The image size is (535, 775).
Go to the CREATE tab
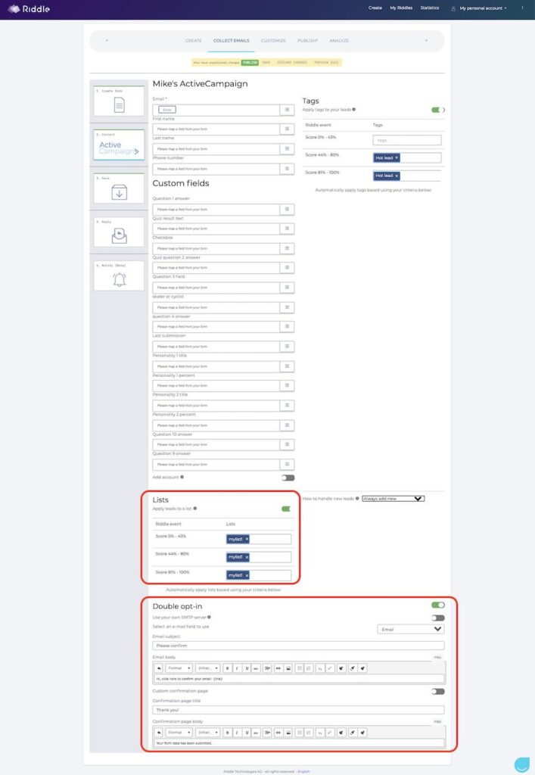(x=193, y=41)
